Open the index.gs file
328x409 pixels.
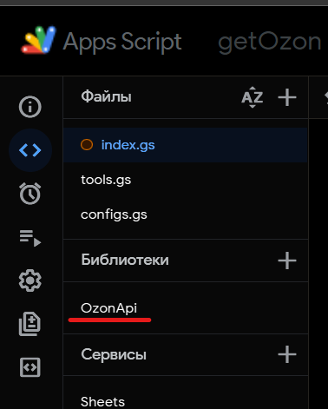tap(185, 145)
